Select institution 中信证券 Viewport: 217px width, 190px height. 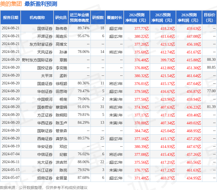click(x=45, y=154)
